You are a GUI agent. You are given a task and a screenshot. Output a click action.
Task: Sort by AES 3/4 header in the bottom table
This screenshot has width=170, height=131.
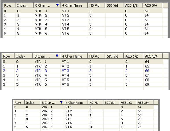click(145, 102)
